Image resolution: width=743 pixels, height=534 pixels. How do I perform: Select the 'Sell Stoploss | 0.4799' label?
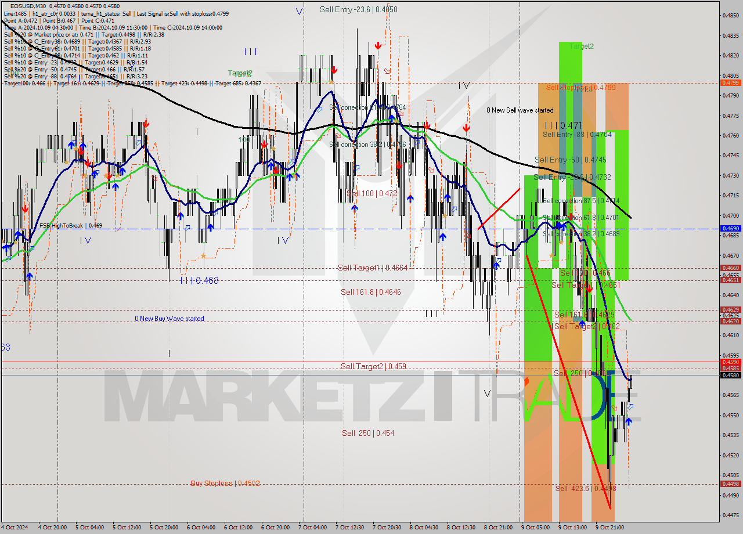point(580,87)
